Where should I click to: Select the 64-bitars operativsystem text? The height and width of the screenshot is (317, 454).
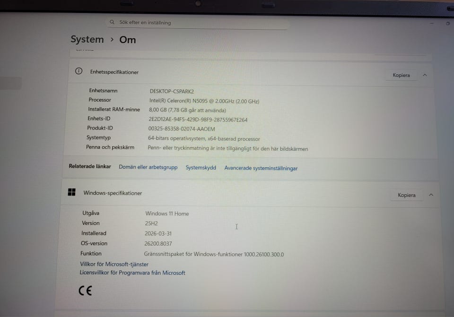click(x=204, y=138)
